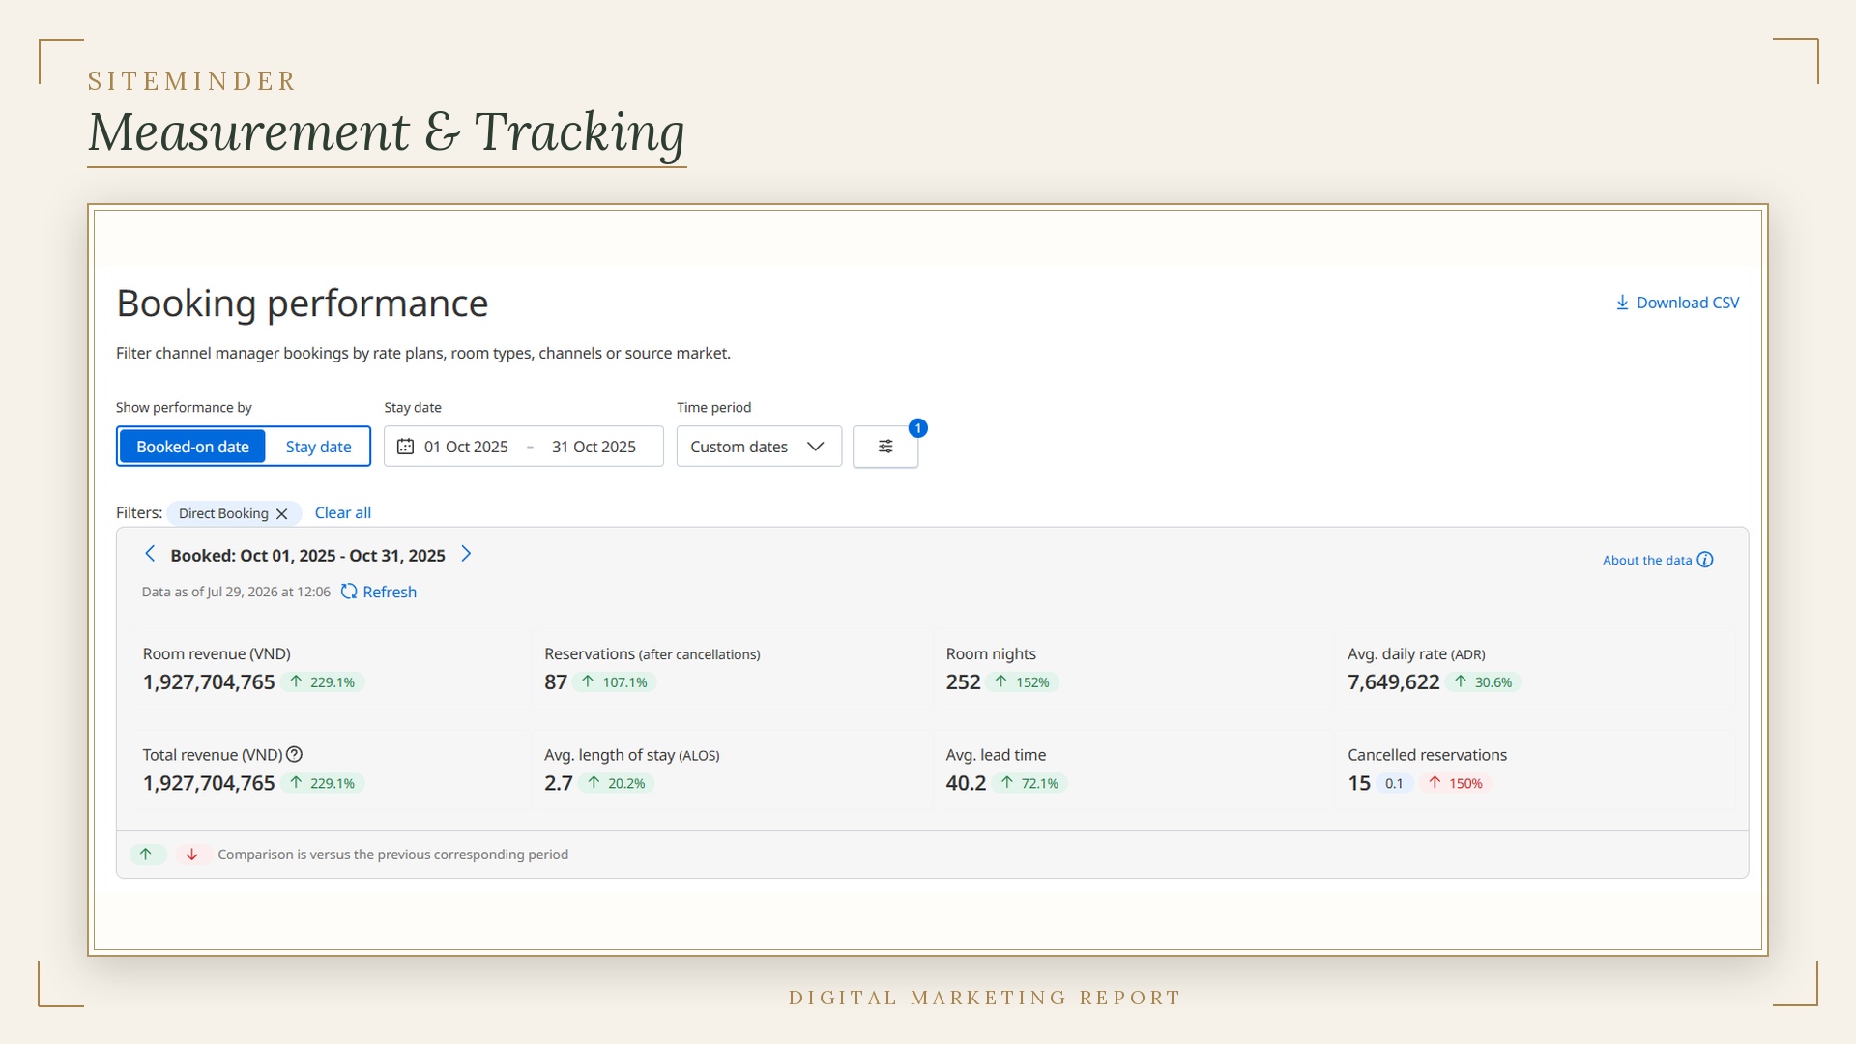
Task: Click the Booking performance heading
Action: (x=303, y=304)
